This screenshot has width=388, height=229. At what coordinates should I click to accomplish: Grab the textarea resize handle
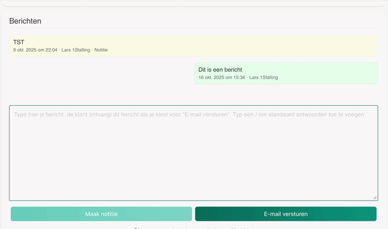click(375, 197)
